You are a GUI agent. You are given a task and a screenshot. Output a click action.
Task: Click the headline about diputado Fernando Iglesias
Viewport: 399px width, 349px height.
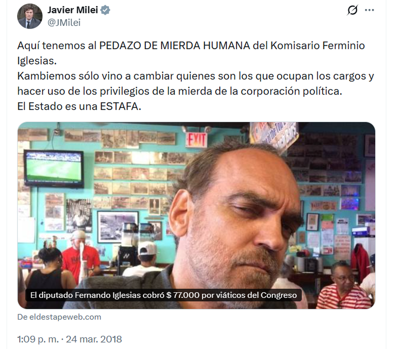pos(164,295)
